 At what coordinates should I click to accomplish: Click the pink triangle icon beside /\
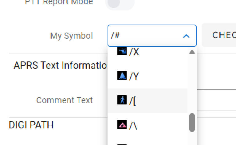point(122,125)
